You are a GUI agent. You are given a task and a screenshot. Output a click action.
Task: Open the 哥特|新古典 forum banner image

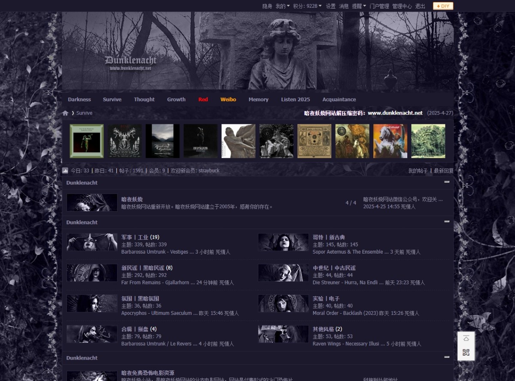pos(283,242)
